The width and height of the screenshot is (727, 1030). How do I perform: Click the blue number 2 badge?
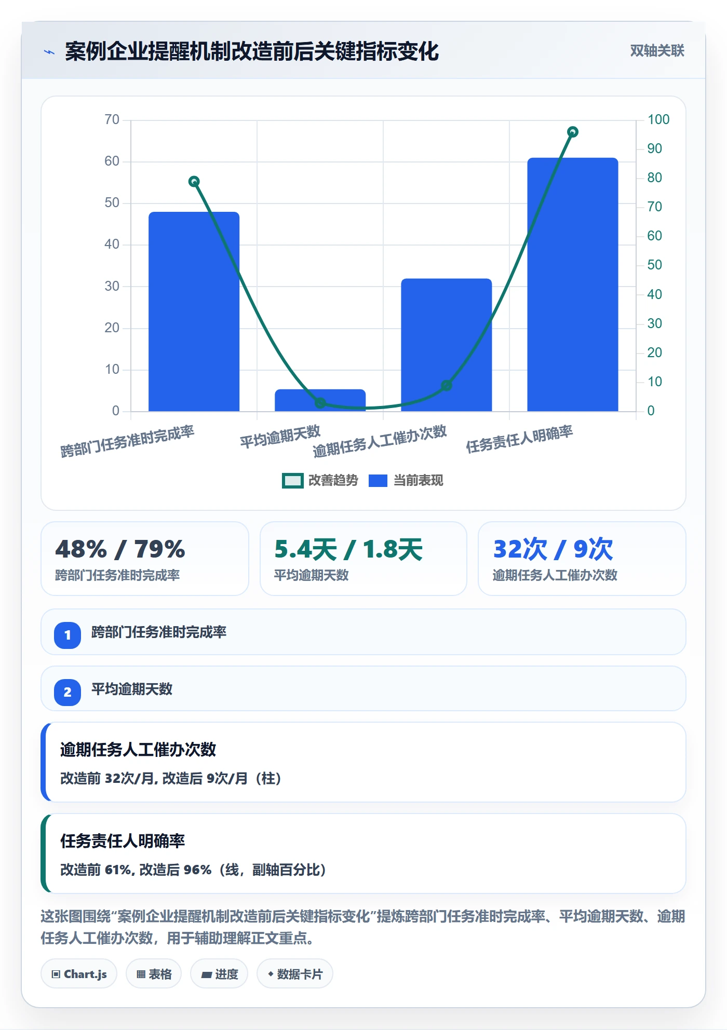tap(68, 692)
